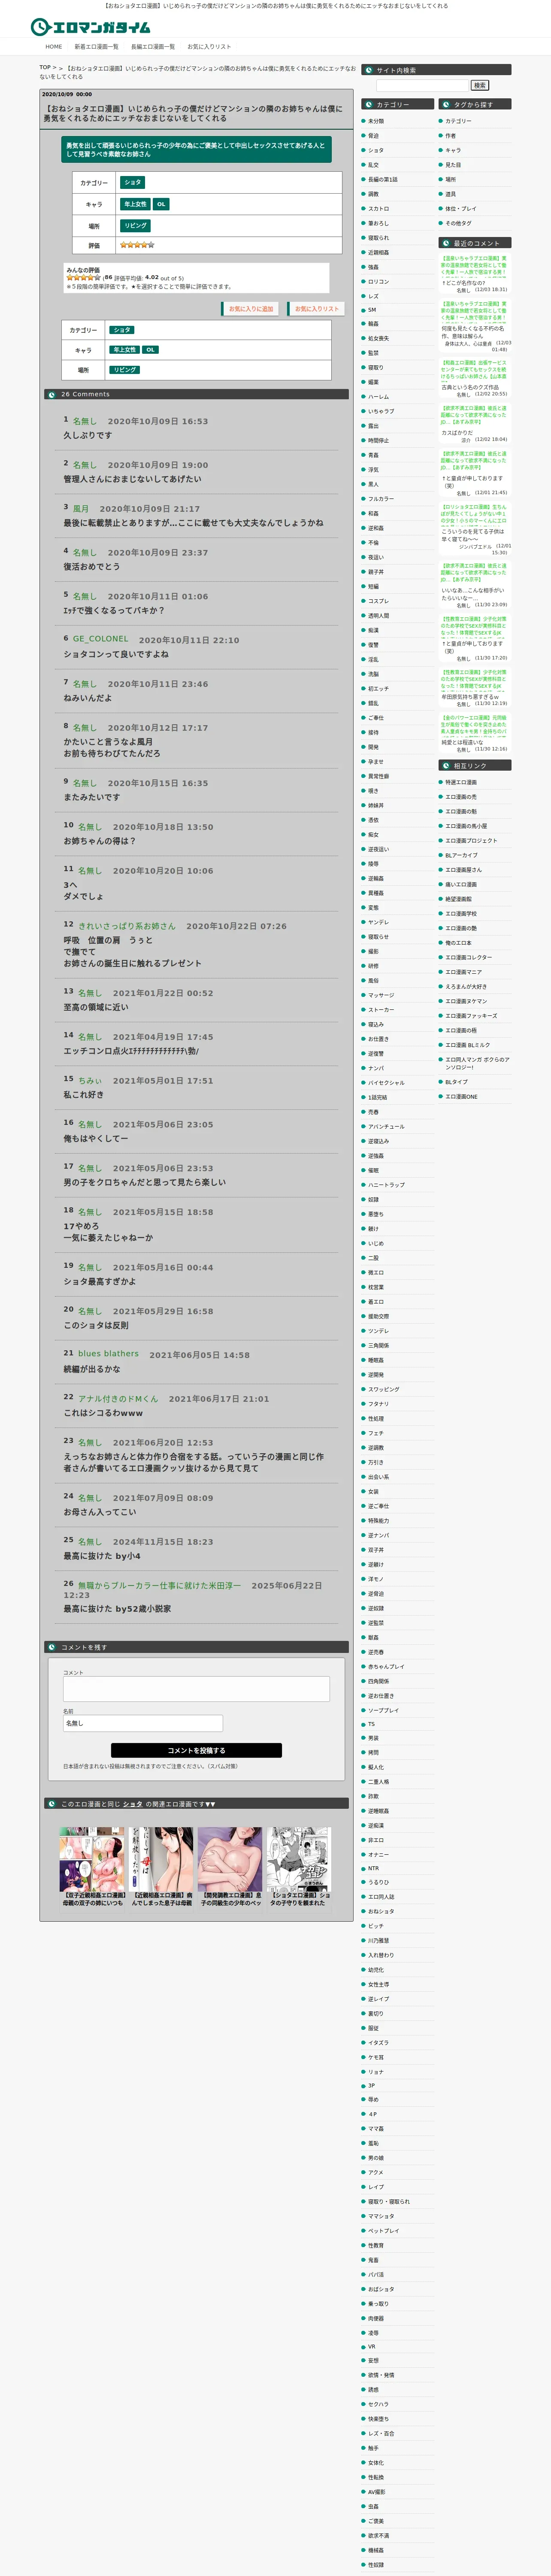Image resolution: width=551 pixels, height=2576 pixels.
Task: Open エロ漫画学校 in 相互リンク
Action: coord(461,913)
